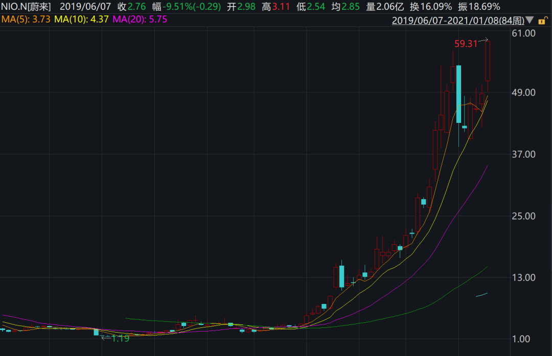Click the NIO.N stock name label
The width and height of the screenshot is (552, 356).
click(x=26, y=7)
